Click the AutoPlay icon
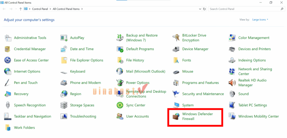Viewport: 287px width, 138px height. pyautogui.click(x=64, y=38)
